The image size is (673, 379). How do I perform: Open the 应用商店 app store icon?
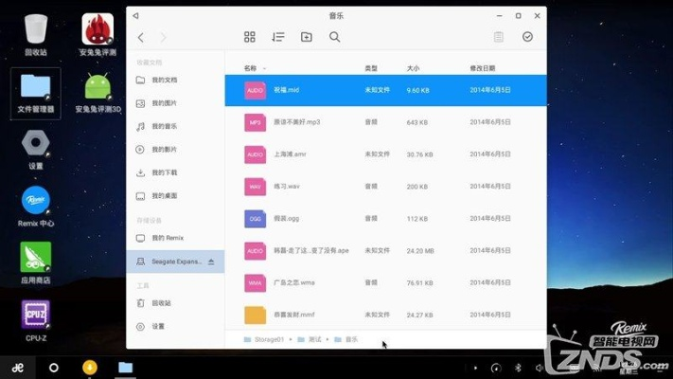point(36,260)
